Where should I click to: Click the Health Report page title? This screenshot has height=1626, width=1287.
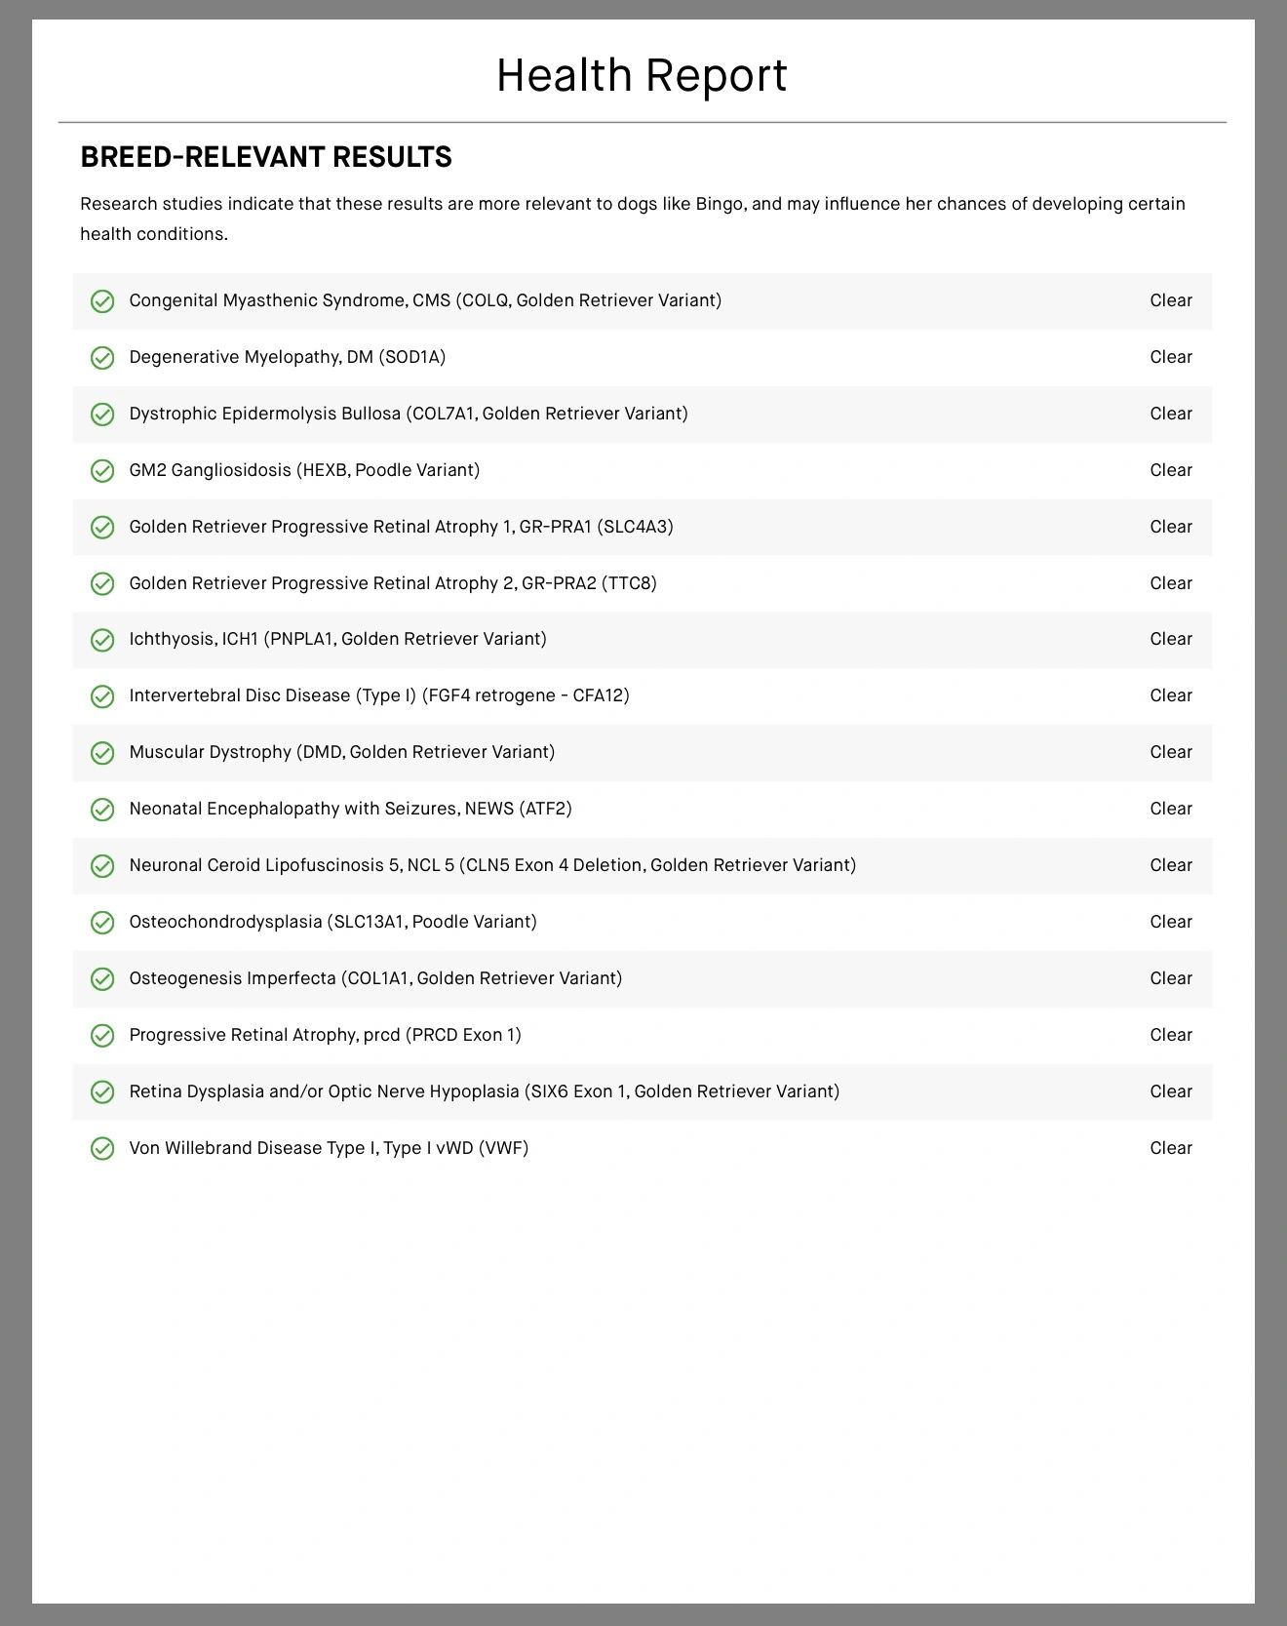[642, 75]
